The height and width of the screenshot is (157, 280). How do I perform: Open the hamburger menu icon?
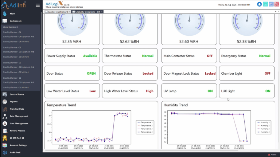click(x=38, y=5)
